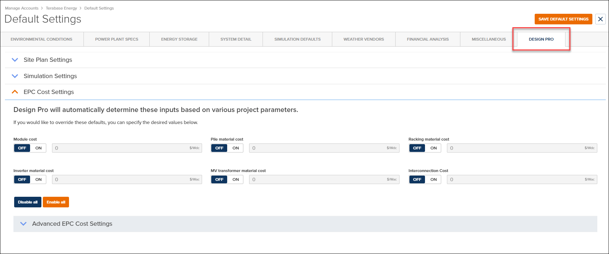Select the Design Pro tab
This screenshot has height=254, width=609.
point(541,39)
